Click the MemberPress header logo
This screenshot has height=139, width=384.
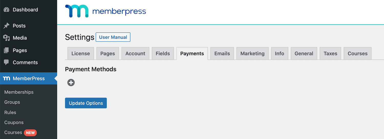tap(105, 11)
